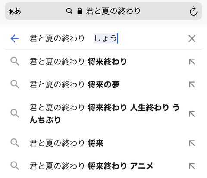Fill search with 将来の夢 suggestion arrow
This screenshot has height=178, width=207.
point(192,84)
